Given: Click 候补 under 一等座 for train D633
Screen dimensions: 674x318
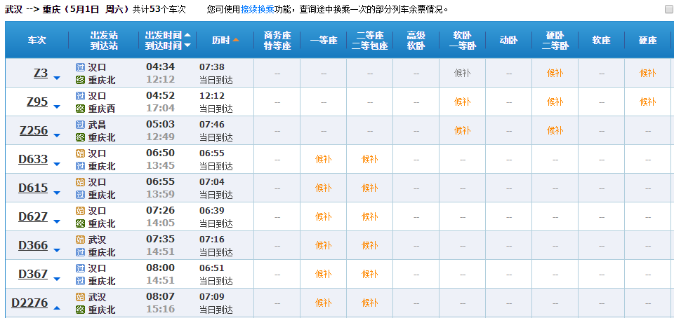Looking at the screenshot, I should (323, 159).
